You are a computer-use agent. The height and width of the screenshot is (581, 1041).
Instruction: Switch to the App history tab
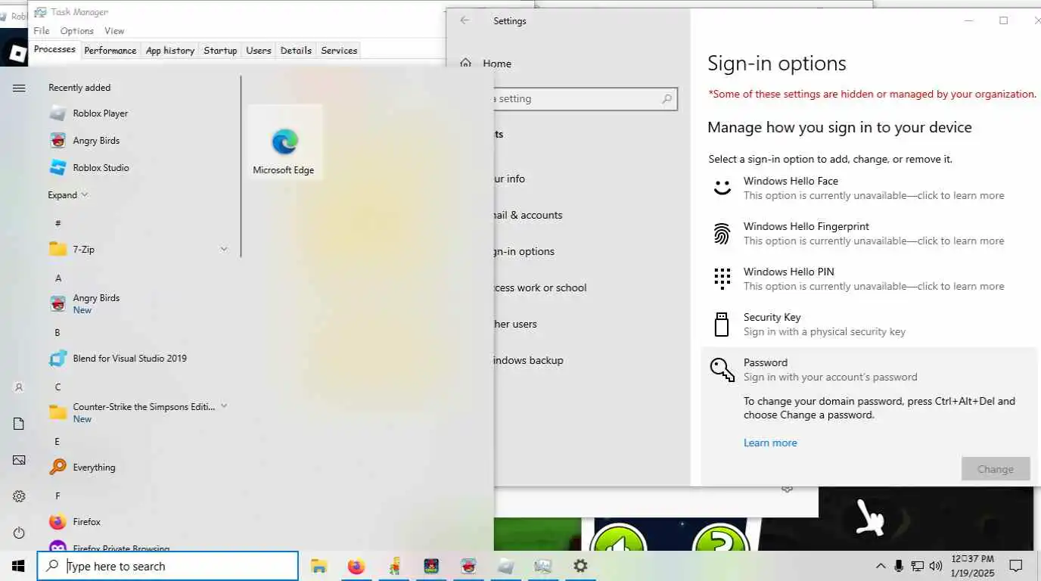click(170, 51)
